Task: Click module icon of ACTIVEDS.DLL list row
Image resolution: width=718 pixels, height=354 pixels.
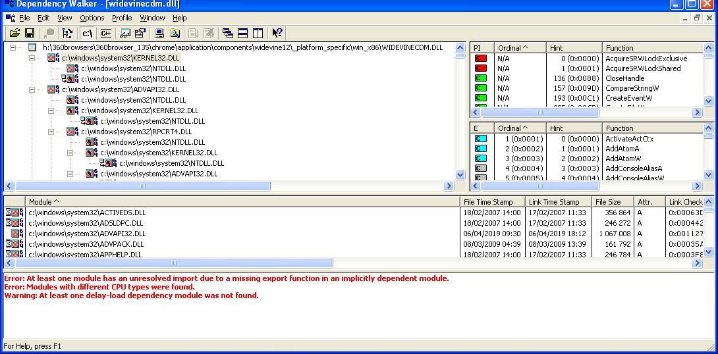Action: click(14, 213)
